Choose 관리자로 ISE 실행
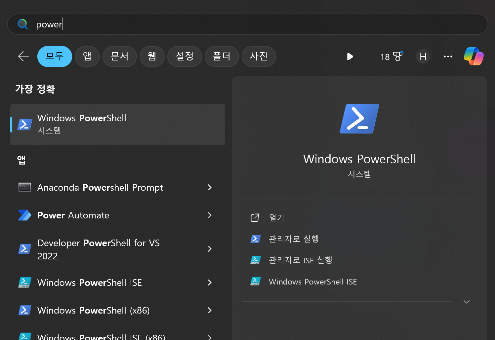The height and width of the screenshot is (340, 495). click(x=300, y=260)
